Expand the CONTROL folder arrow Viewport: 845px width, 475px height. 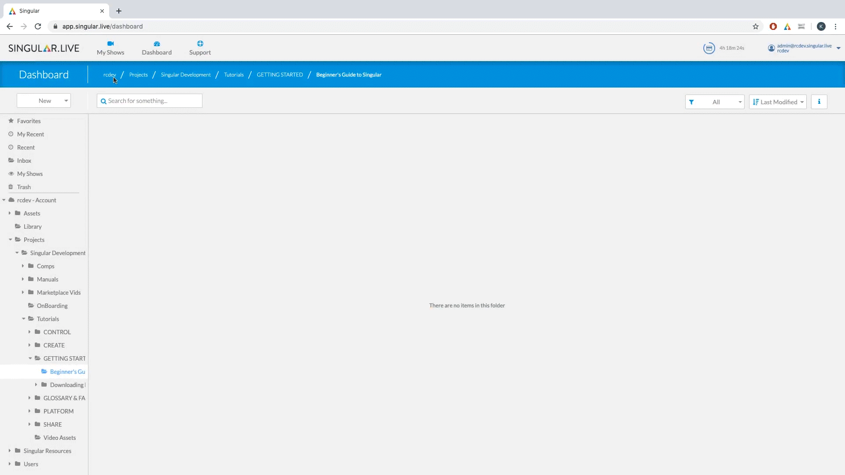coord(29,332)
